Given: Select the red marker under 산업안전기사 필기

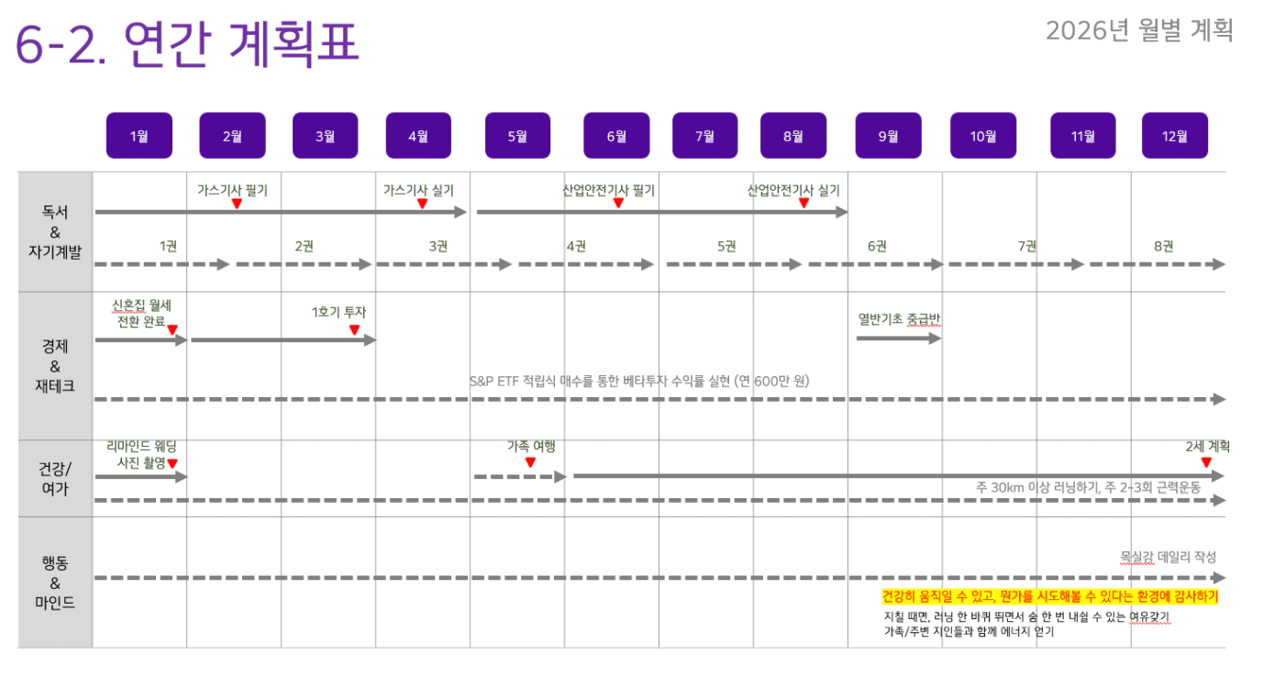Looking at the screenshot, I should click(x=618, y=204).
